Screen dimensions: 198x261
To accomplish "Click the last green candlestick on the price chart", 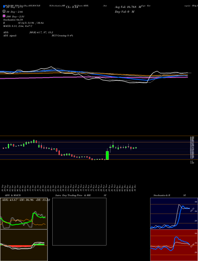I will 136,148.
